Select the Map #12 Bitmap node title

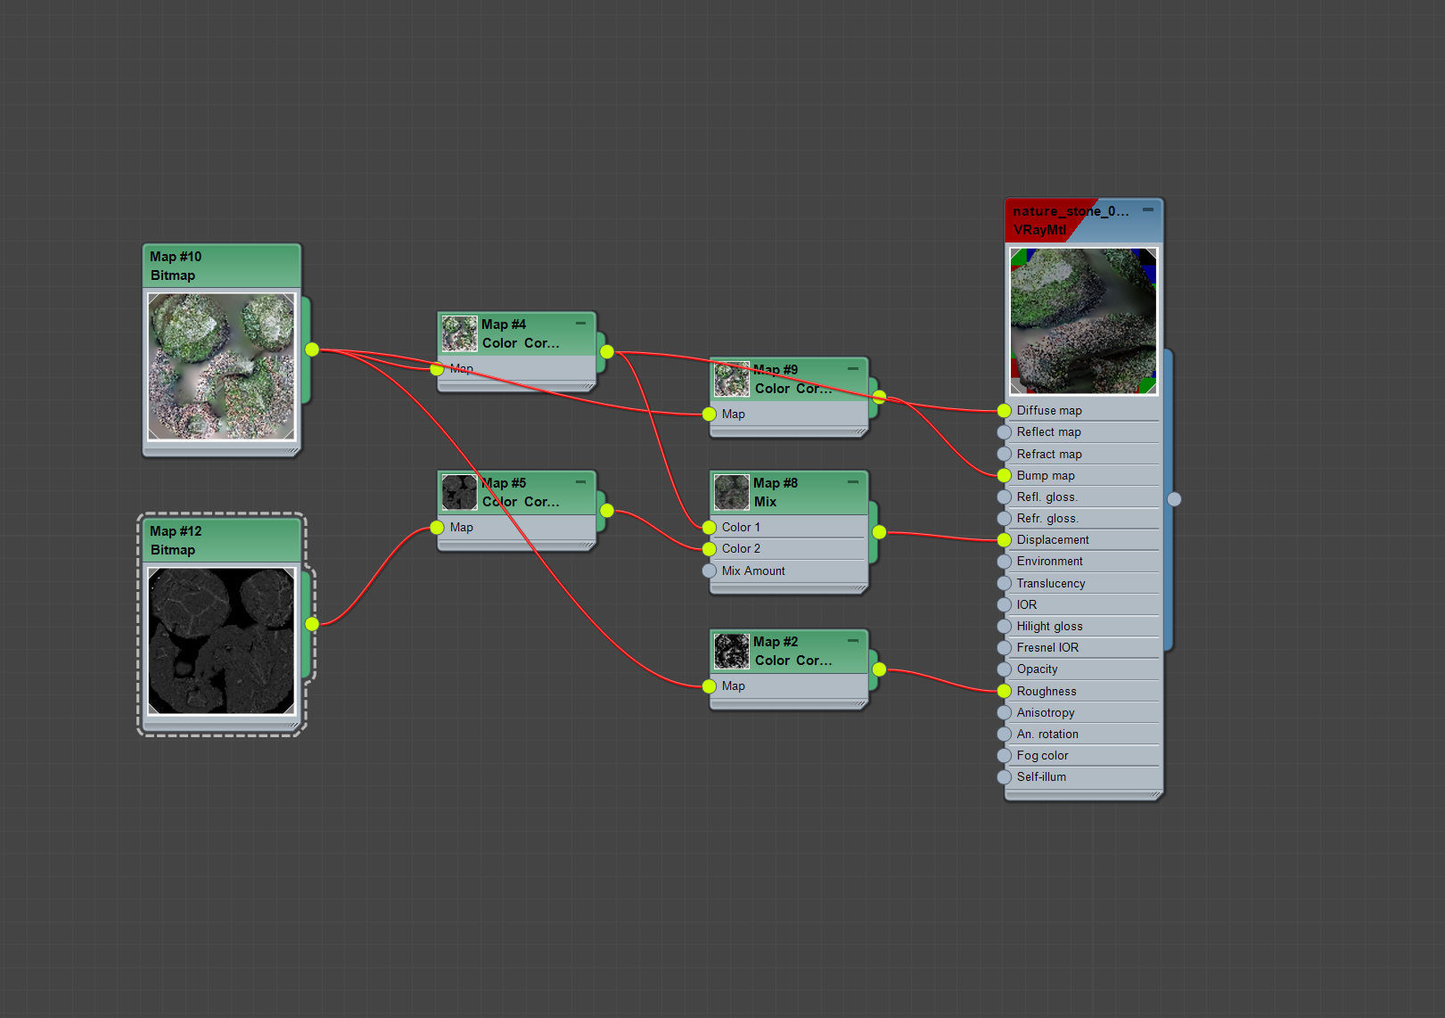[222, 540]
